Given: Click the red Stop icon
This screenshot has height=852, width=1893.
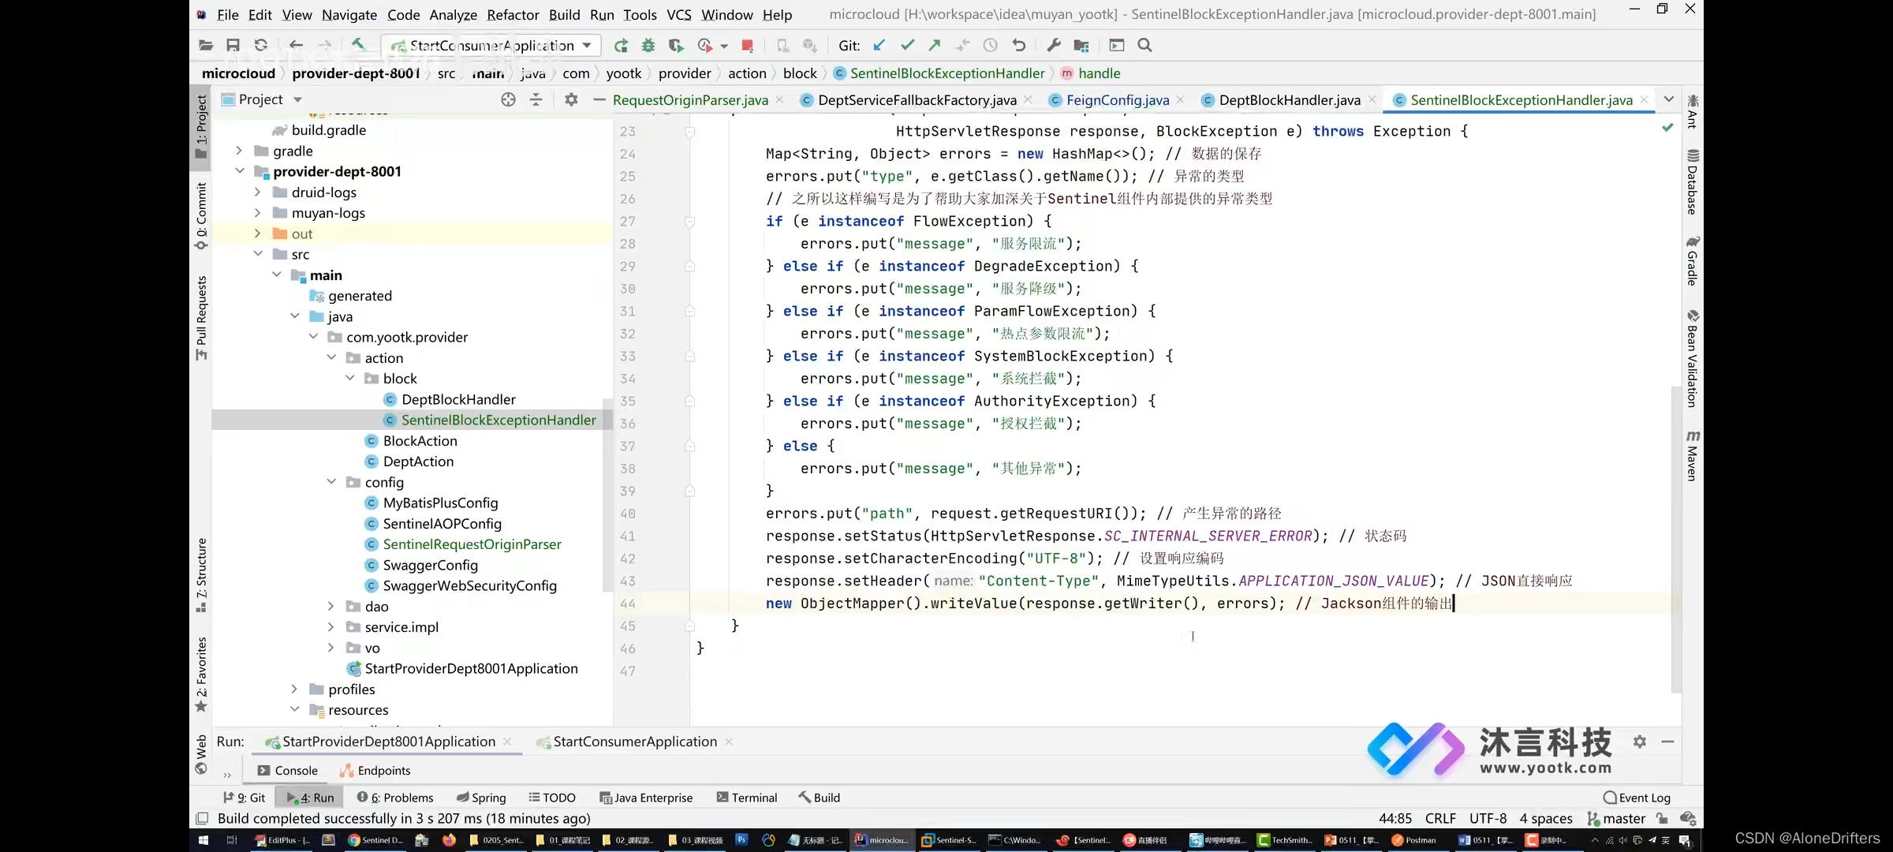Looking at the screenshot, I should (x=748, y=46).
